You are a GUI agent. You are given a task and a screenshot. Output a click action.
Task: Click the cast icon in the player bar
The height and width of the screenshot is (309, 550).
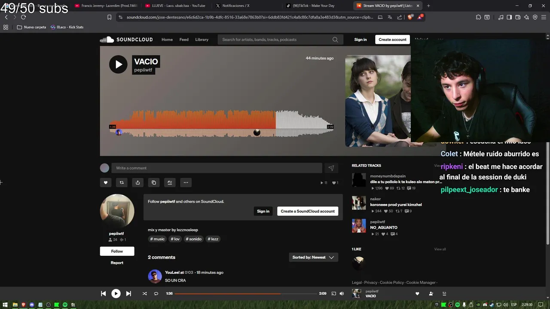click(x=333, y=294)
